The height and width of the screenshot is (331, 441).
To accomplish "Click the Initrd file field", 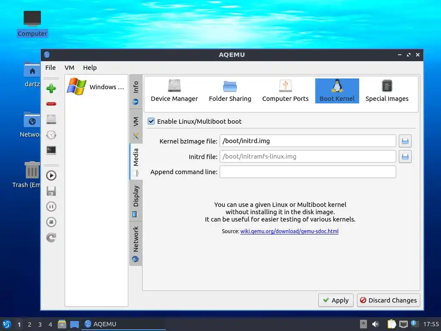I will pos(307,156).
